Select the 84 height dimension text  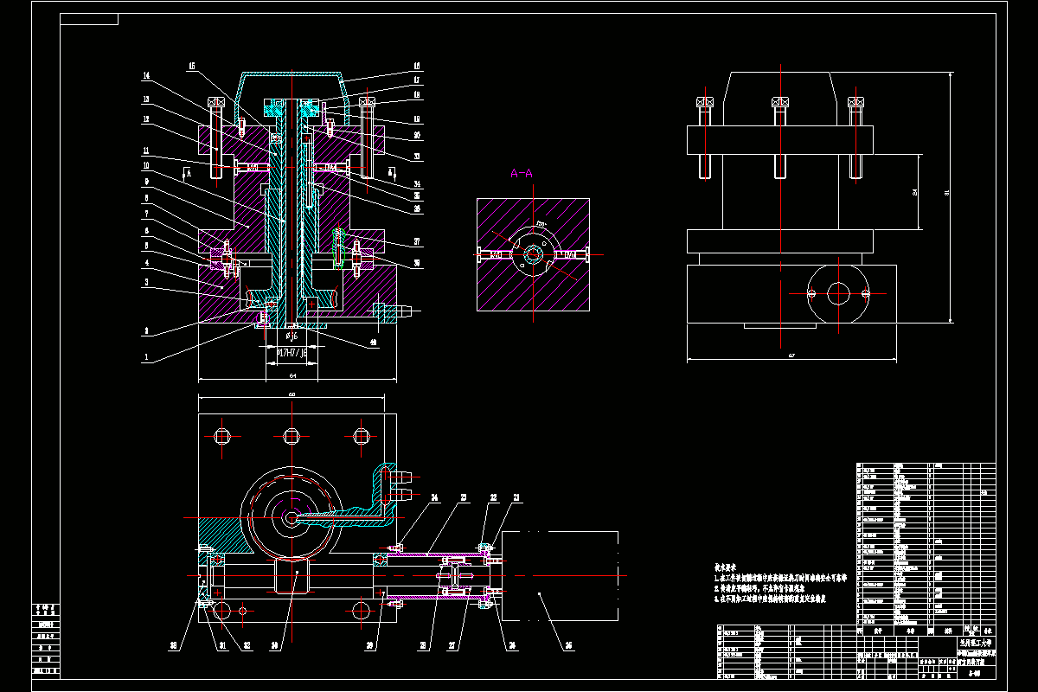pos(915,194)
